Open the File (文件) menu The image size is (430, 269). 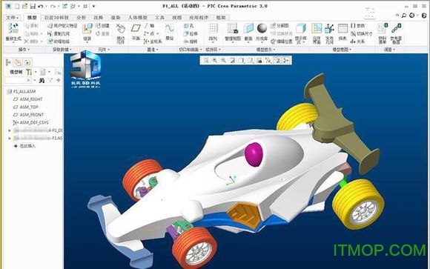(12, 18)
